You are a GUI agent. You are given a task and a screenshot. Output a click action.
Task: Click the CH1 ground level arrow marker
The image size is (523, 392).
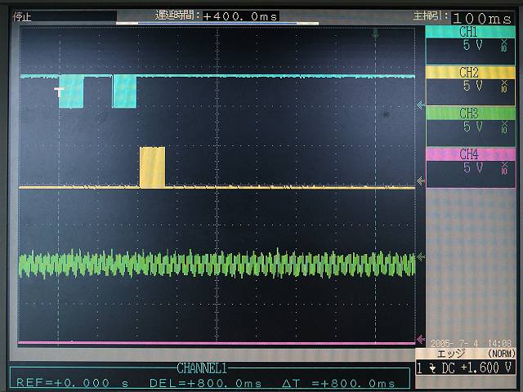[421, 105]
